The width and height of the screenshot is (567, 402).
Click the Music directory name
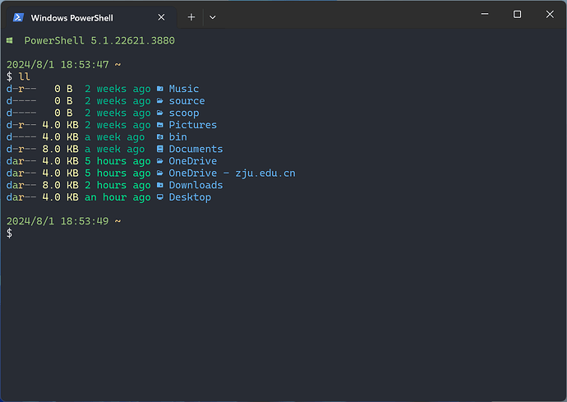pyautogui.click(x=184, y=89)
